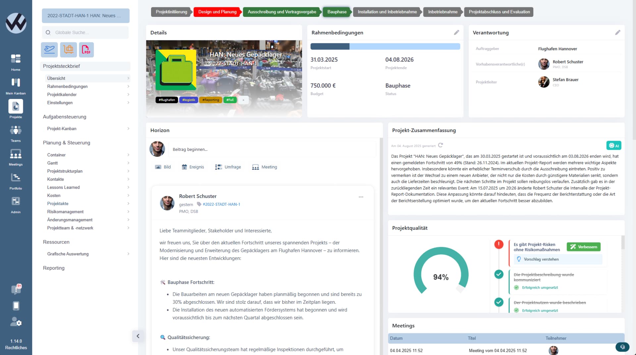Open the #2022-STADT-HAN-1 tag link
636x355 pixels.
[x=221, y=204]
